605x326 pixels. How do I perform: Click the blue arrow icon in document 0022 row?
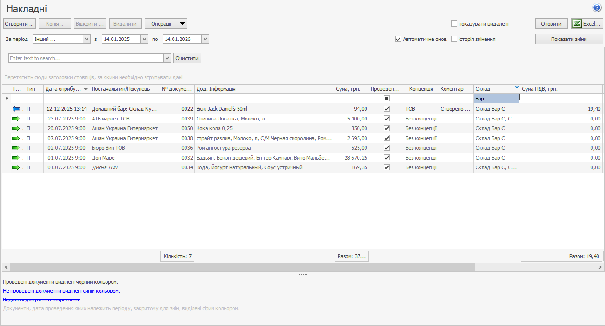(16, 109)
